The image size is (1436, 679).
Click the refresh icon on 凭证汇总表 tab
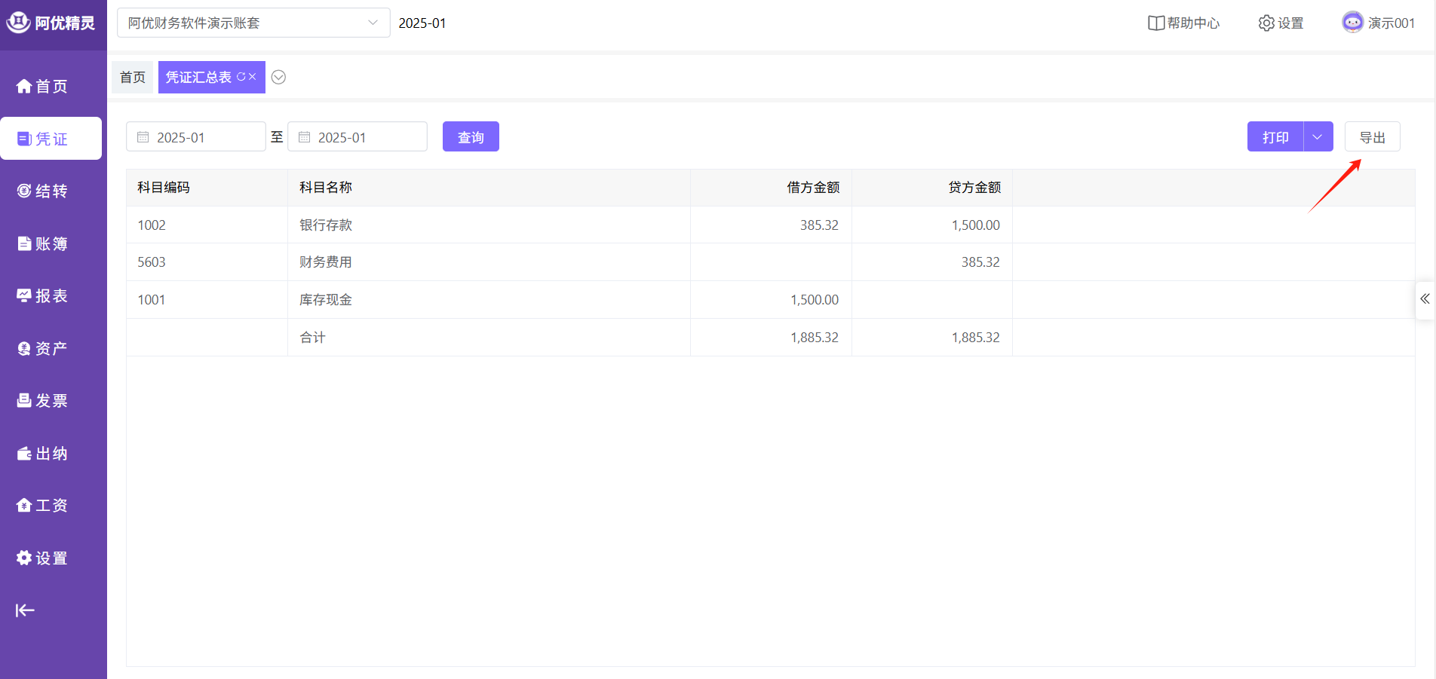pos(241,77)
